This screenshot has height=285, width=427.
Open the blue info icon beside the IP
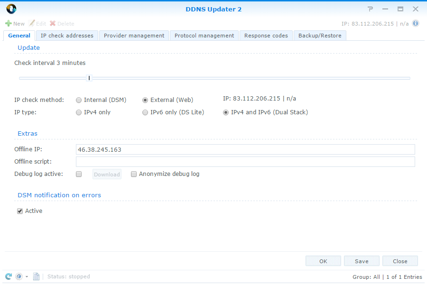click(415, 23)
